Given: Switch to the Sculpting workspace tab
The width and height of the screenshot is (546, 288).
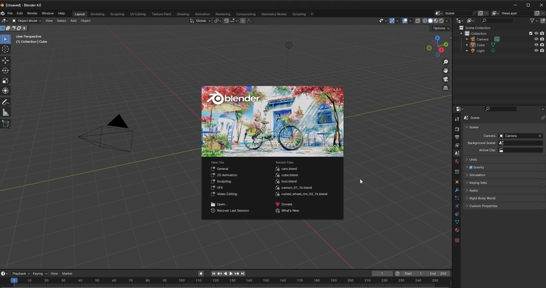Looking at the screenshot, I should [x=116, y=14].
